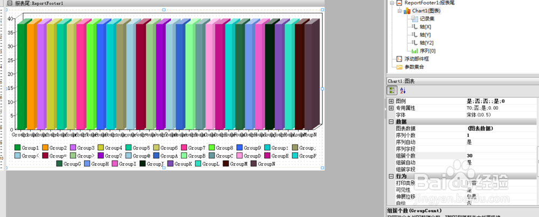The height and width of the screenshot is (217, 539).
Task: Click the first green bar in chart
Action: [x=22, y=76]
